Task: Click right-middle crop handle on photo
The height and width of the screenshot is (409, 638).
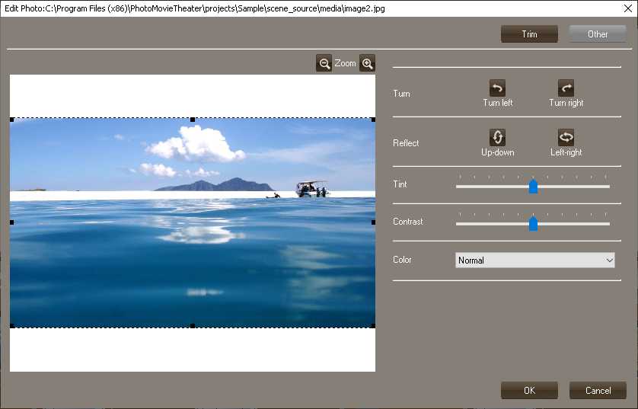Action: click(373, 222)
